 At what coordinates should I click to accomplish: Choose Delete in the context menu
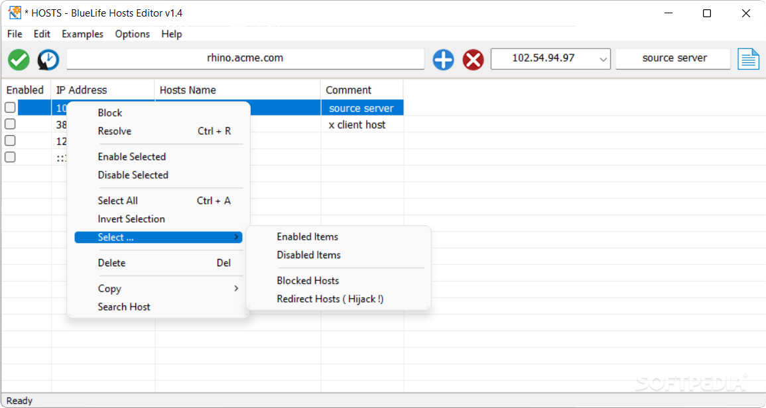(159, 262)
